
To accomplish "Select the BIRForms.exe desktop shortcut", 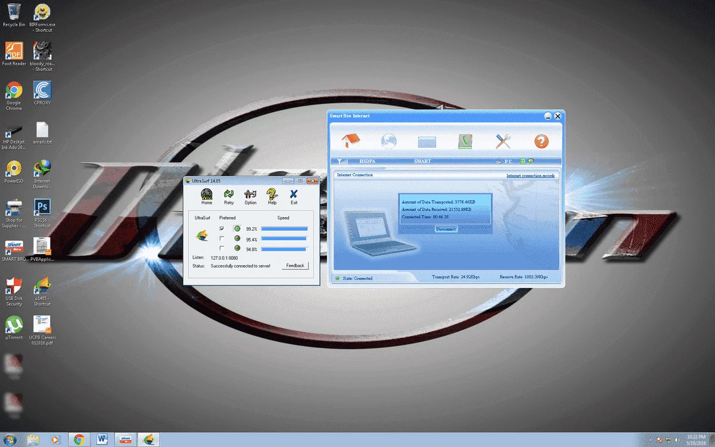I will click(42, 18).
